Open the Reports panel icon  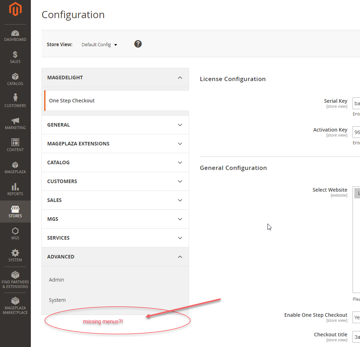tap(15, 189)
